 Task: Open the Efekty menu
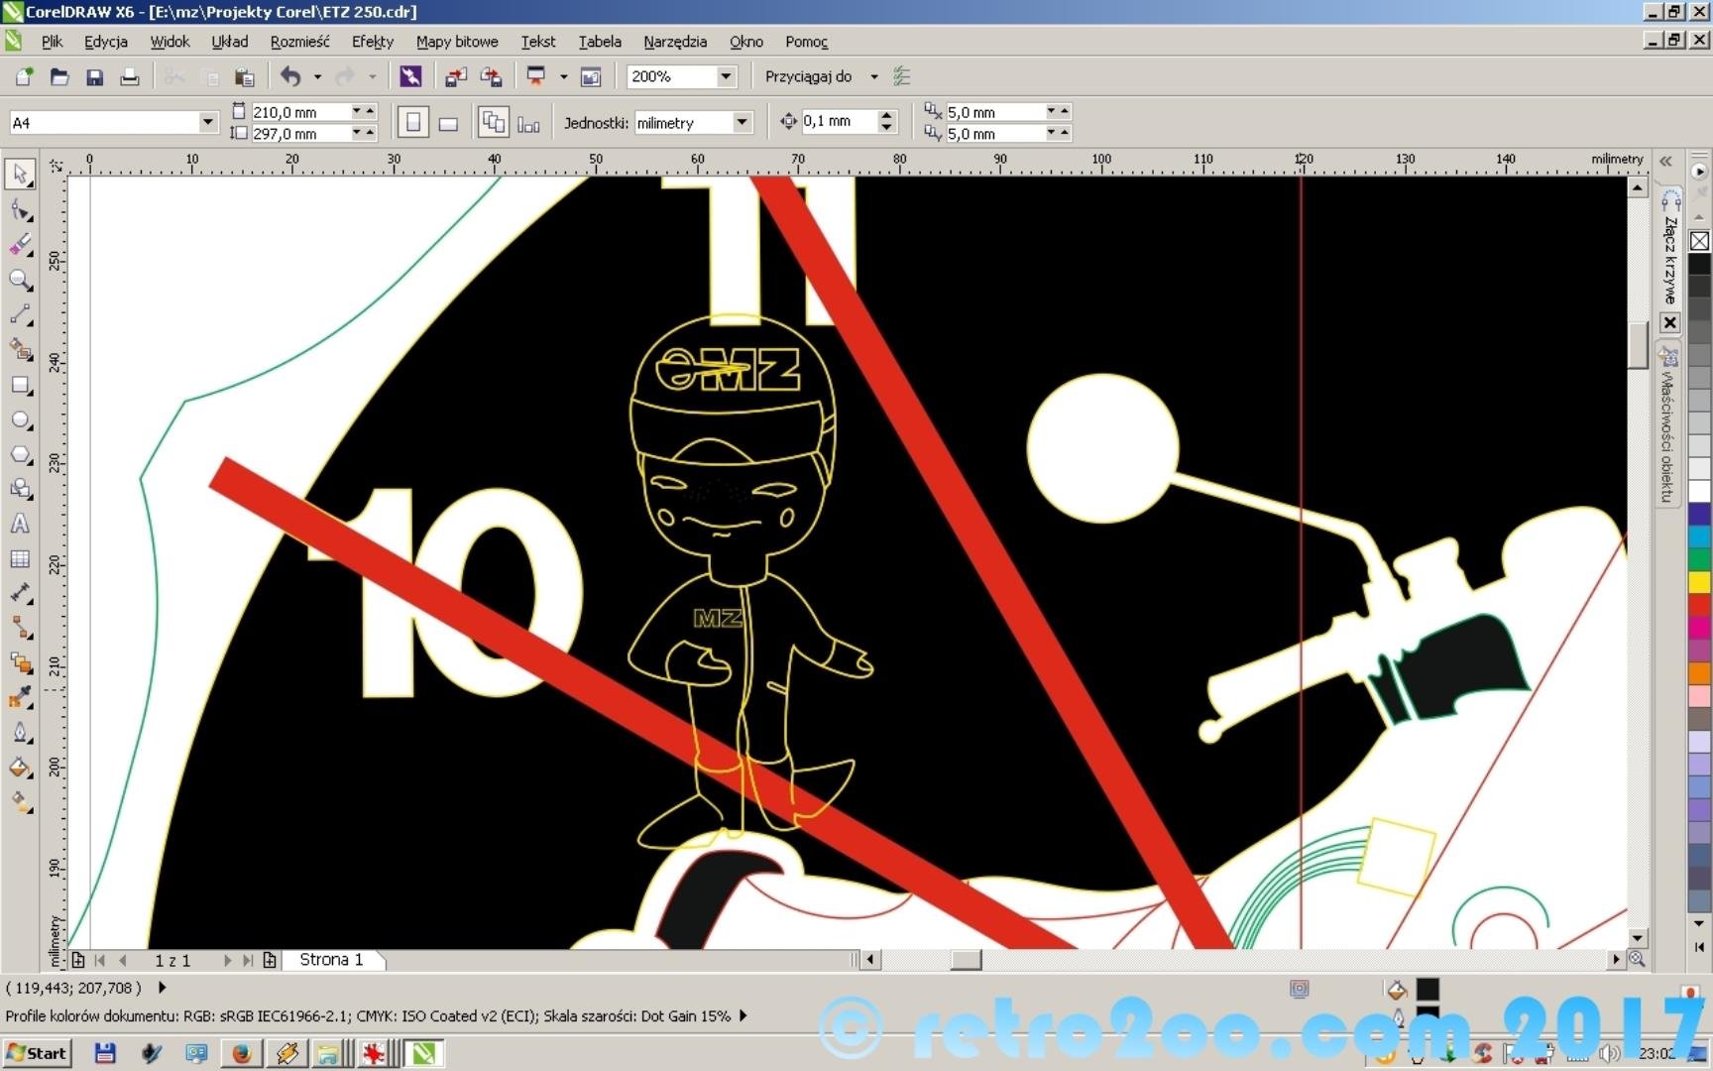coord(372,42)
